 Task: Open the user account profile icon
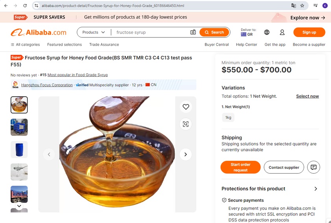pos(282,32)
